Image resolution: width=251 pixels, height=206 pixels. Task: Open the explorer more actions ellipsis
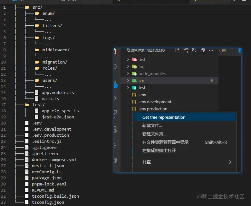pos(211,51)
